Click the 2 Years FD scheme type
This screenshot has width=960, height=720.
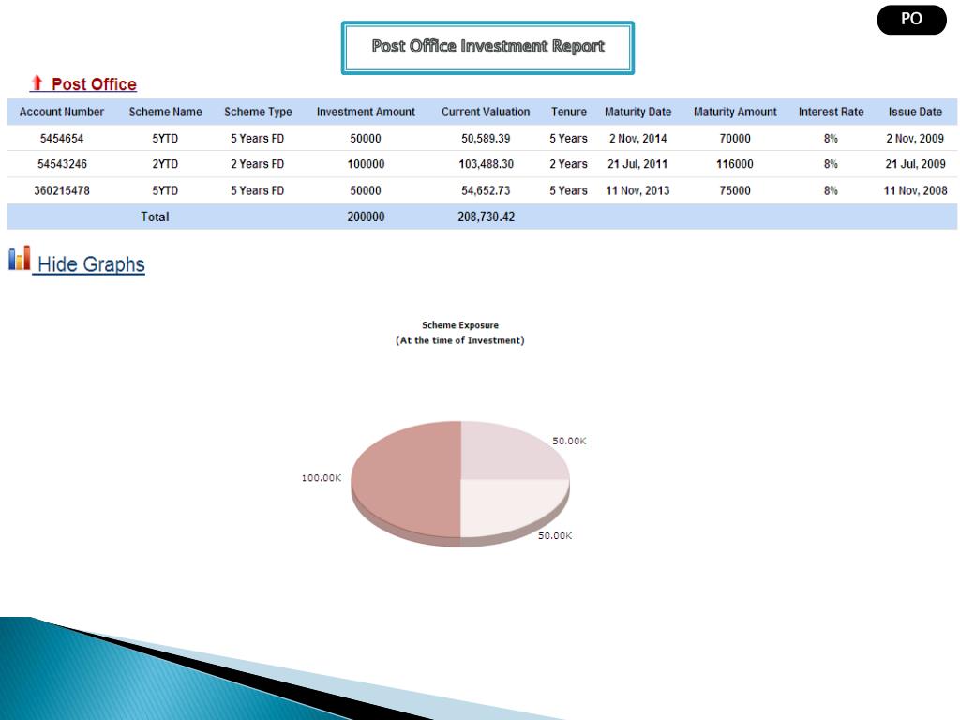click(257, 164)
